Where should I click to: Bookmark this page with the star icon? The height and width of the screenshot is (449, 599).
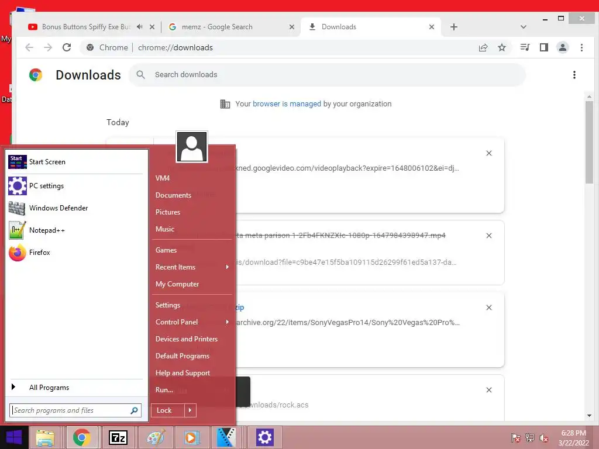pos(502,47)
